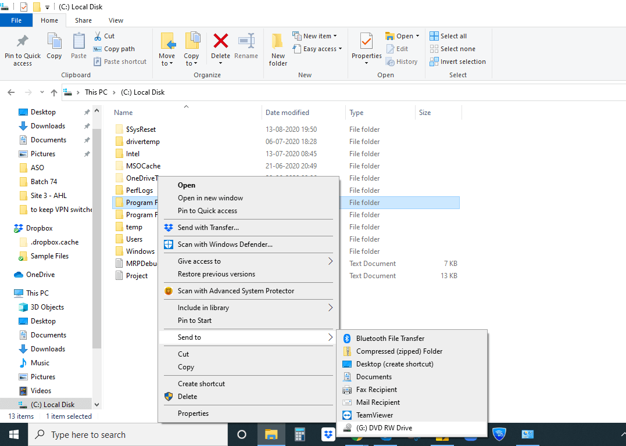The height and width of the screenshot is (446, 626).
Task: Navigate up one level with the up arrow
Action: click(53, 92)
